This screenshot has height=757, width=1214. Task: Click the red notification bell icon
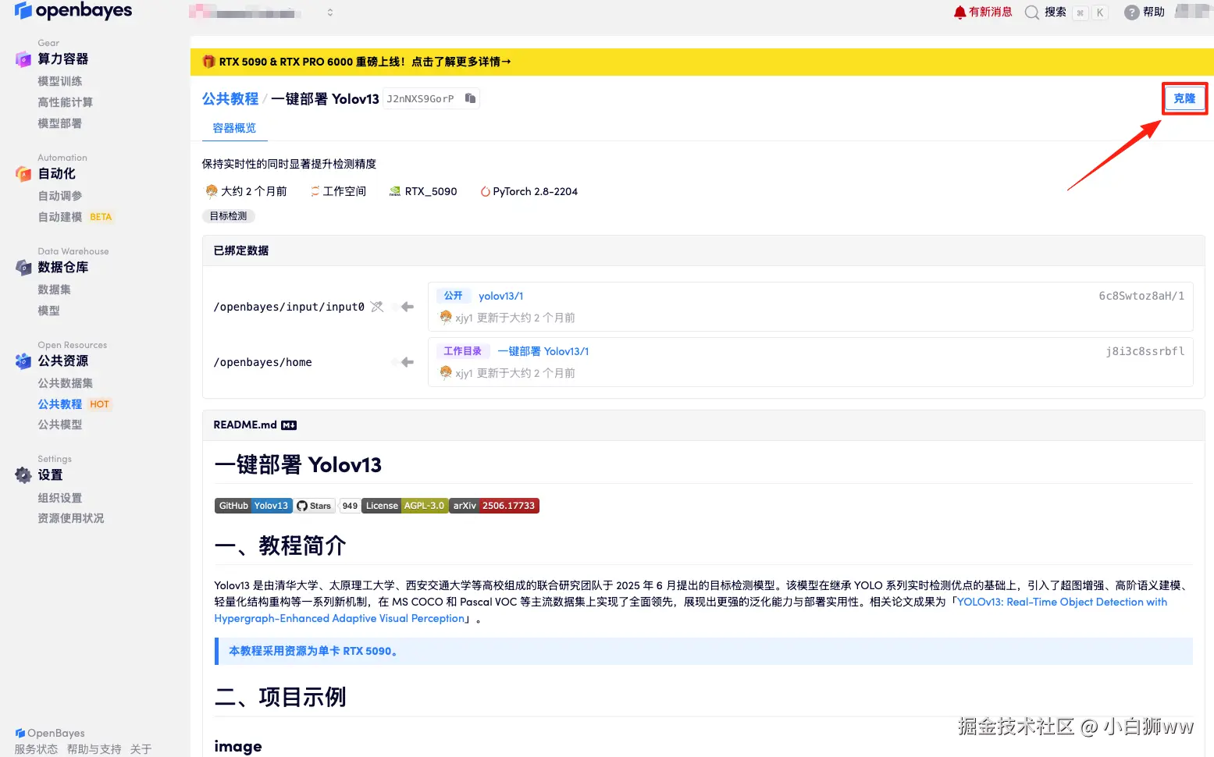(959, 12)
